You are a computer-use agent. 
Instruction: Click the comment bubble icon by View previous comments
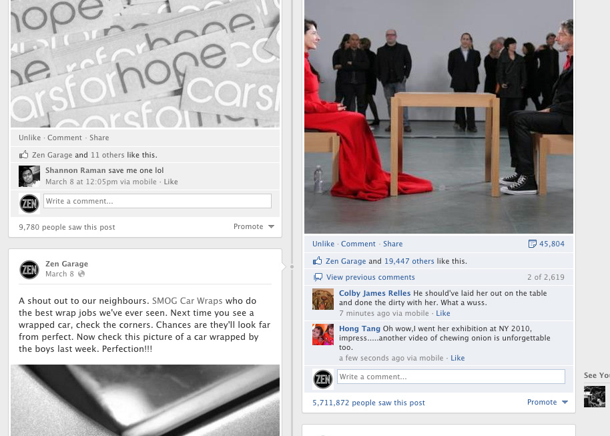(318, 277)
